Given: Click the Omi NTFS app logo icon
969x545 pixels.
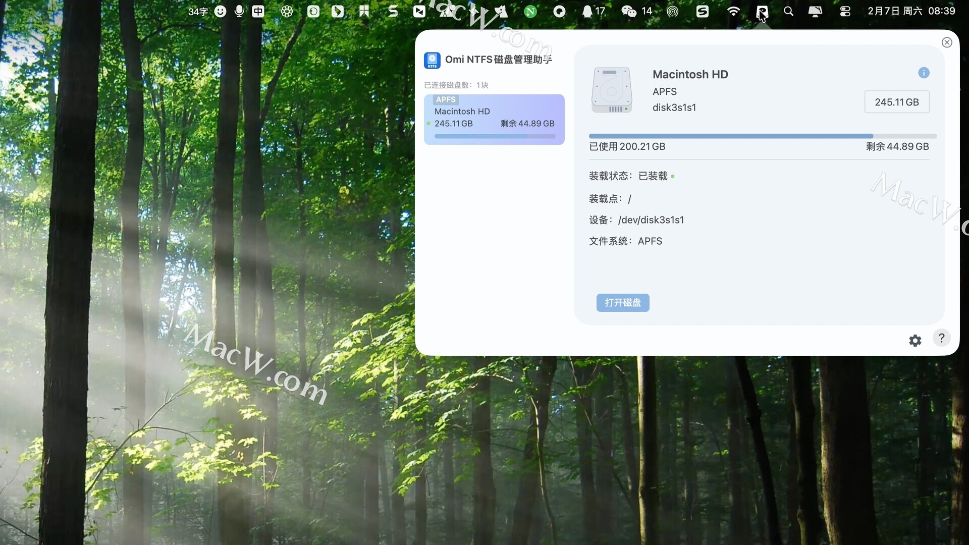Looking at the screenshot, I should click(432, 60).
